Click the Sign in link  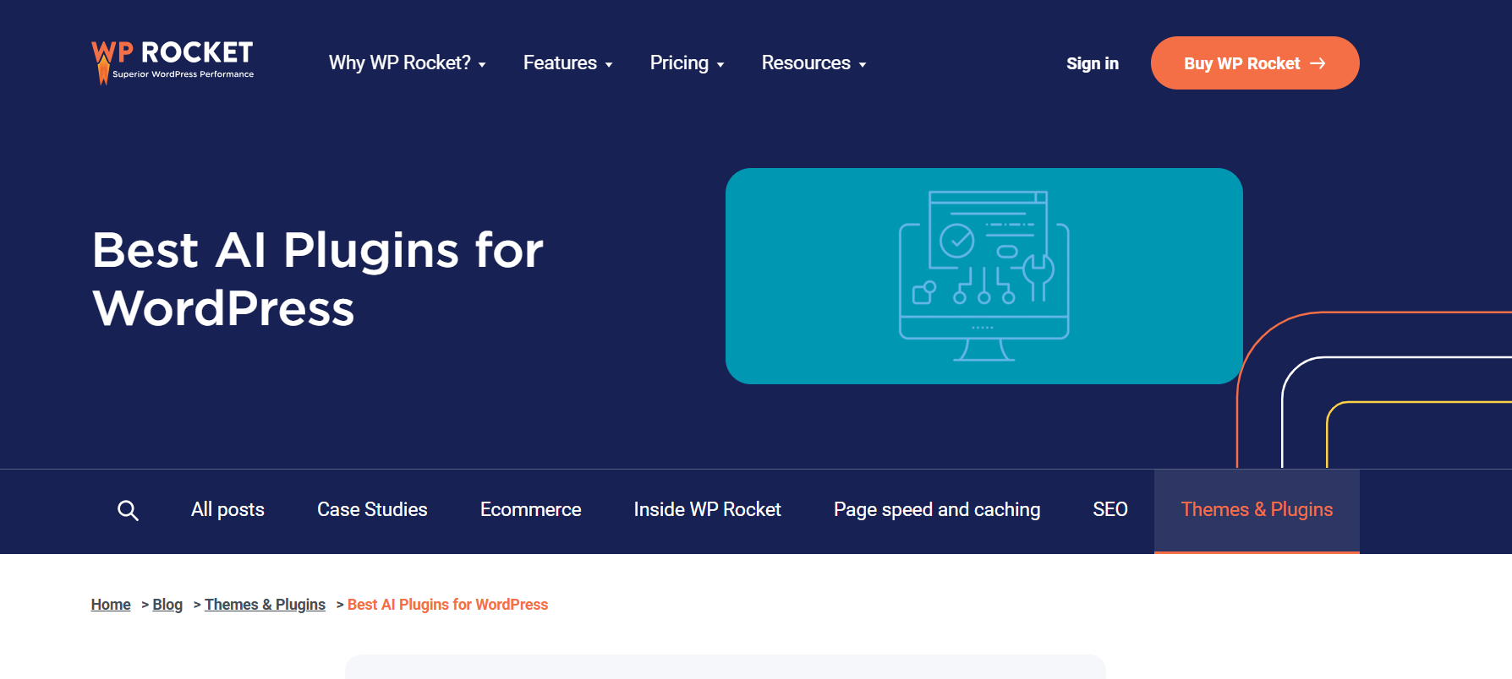1092,63
